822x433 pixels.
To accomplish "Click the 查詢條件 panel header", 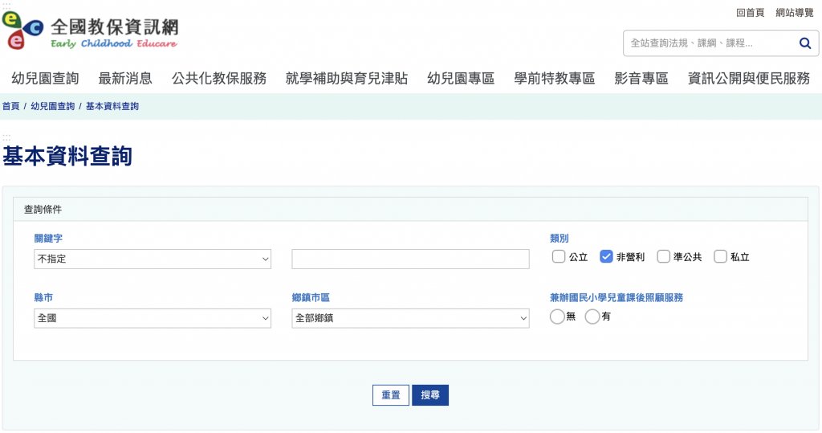I will click(x=410, y=210).
